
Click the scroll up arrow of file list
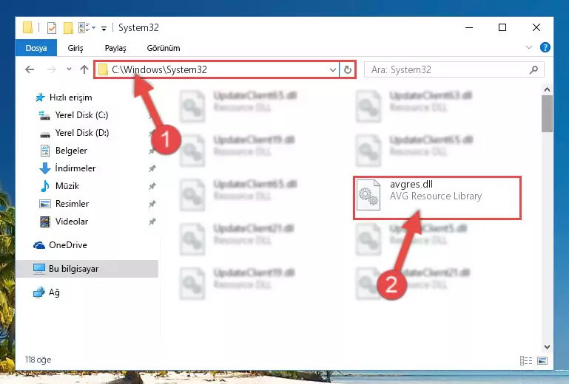[x=548, y=89]
